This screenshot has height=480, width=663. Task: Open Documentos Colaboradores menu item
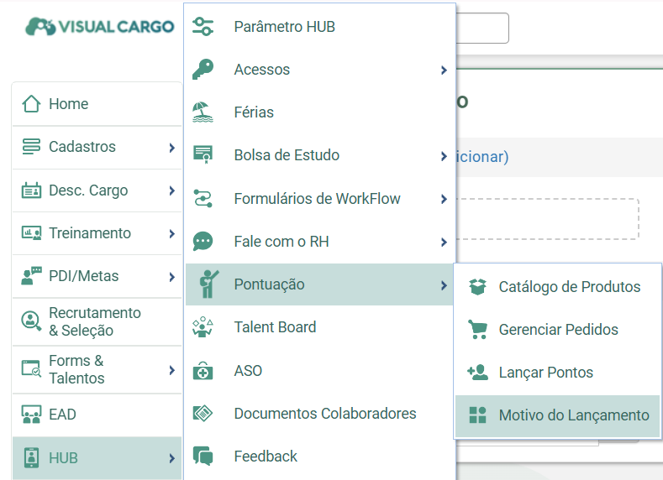click(x=319, y=414)
